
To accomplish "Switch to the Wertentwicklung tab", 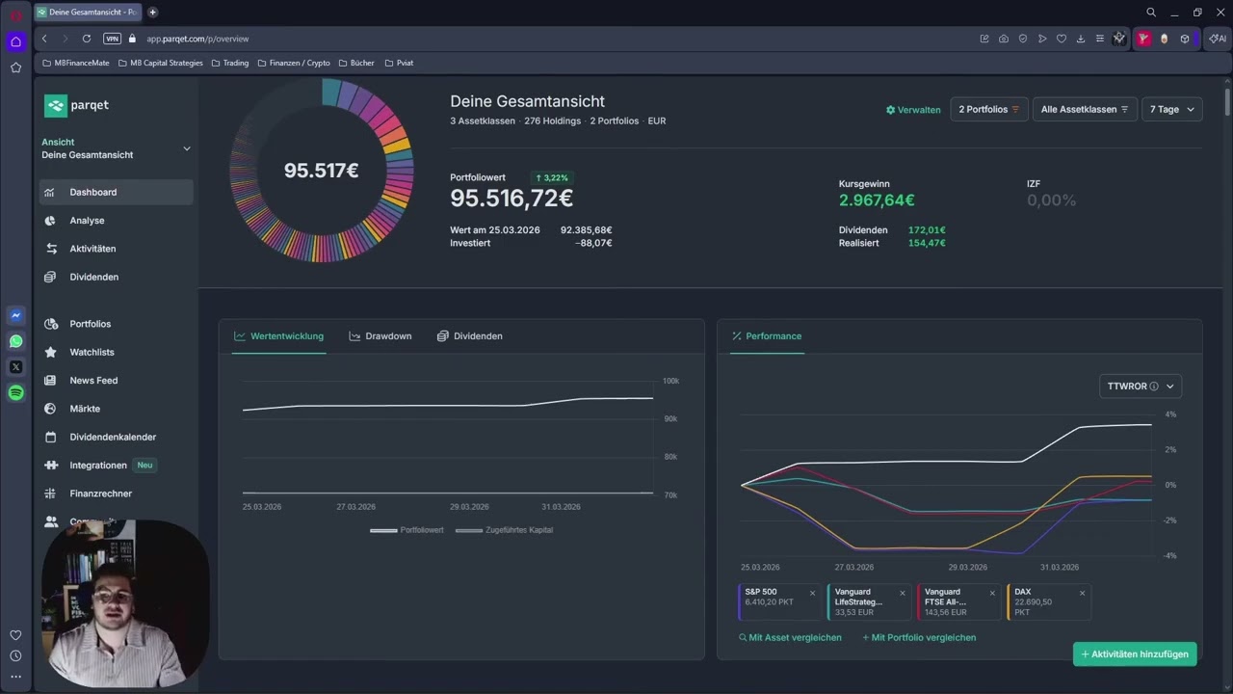I will click(279, 336).
